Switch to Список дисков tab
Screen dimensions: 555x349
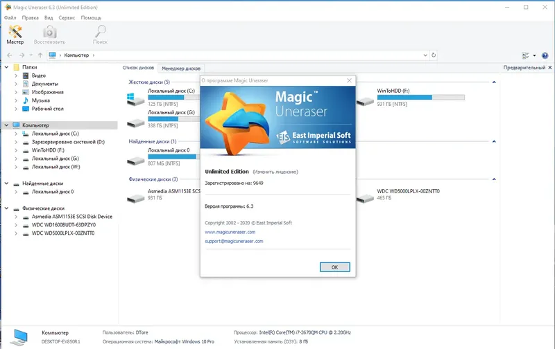(138, 68)
